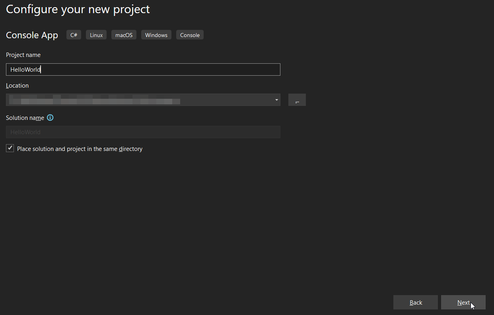Open the Location browse ellipsis button

tap(297, 100)
